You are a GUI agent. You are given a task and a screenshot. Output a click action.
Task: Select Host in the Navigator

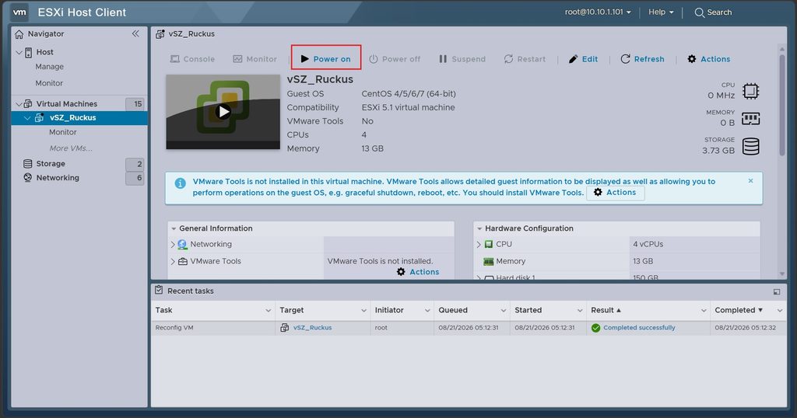click(44, 52)
